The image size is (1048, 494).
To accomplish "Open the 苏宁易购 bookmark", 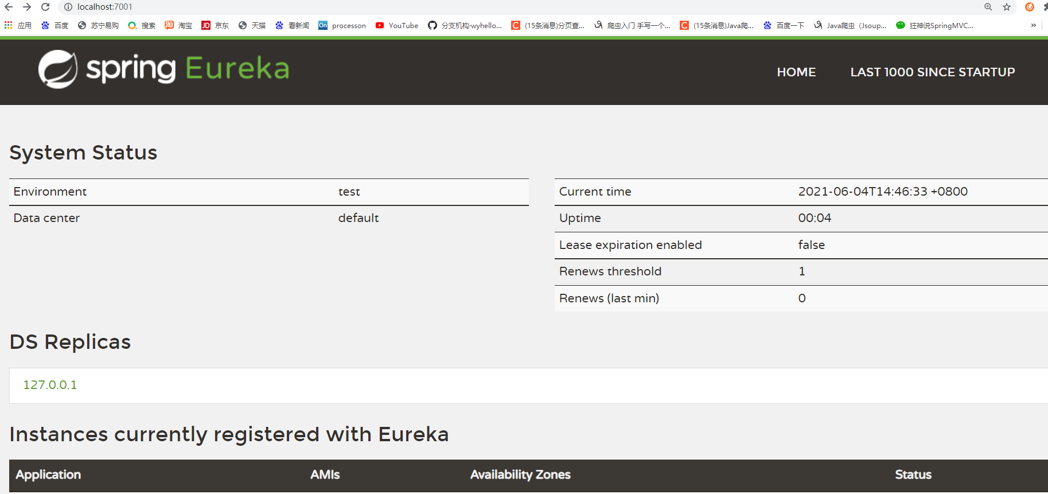I will 98,25.
